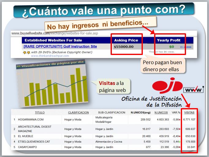Click the 23.366 unique users value
The height and width of the screenshot is (157, 209).
coord(165,147)
